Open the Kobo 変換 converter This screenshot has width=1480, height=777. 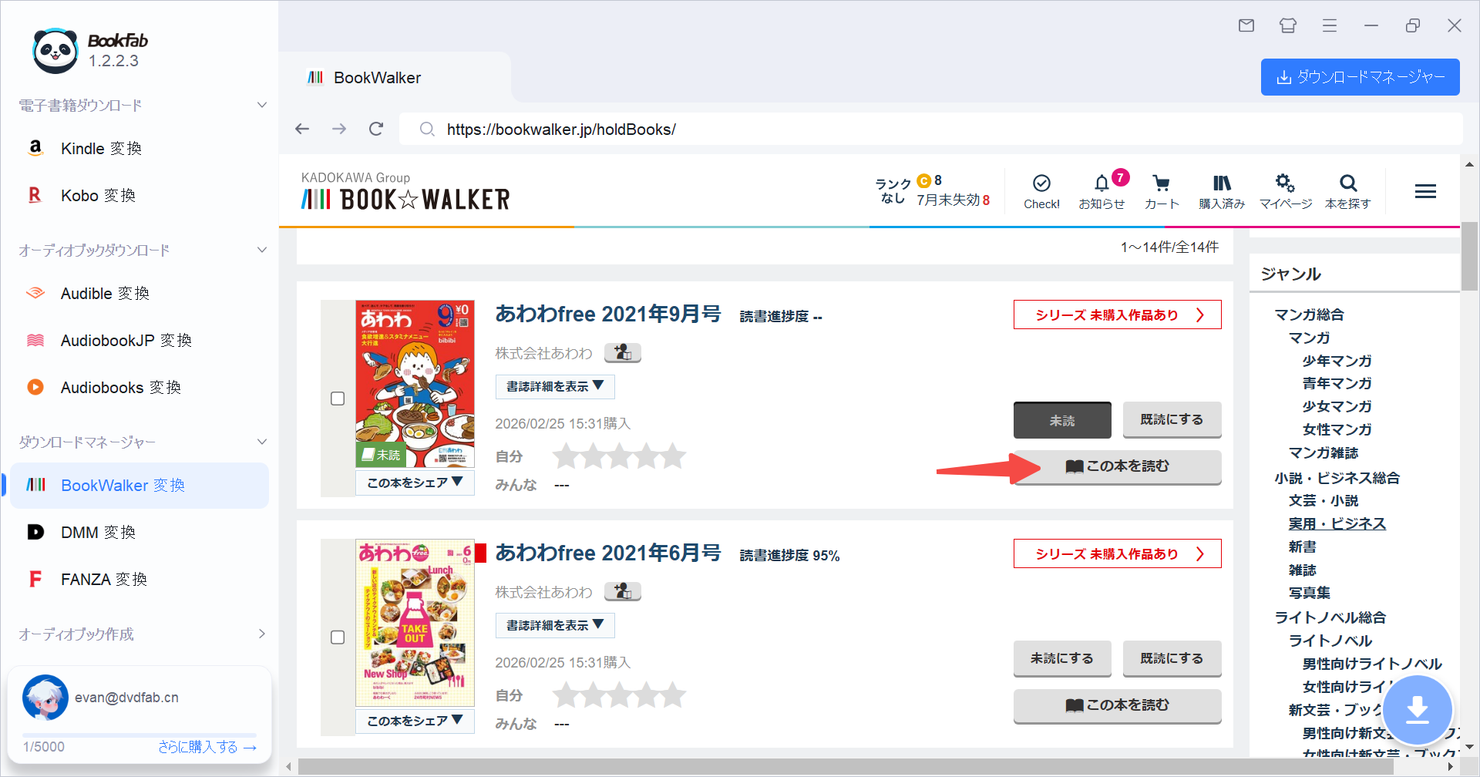click(98, 195)
